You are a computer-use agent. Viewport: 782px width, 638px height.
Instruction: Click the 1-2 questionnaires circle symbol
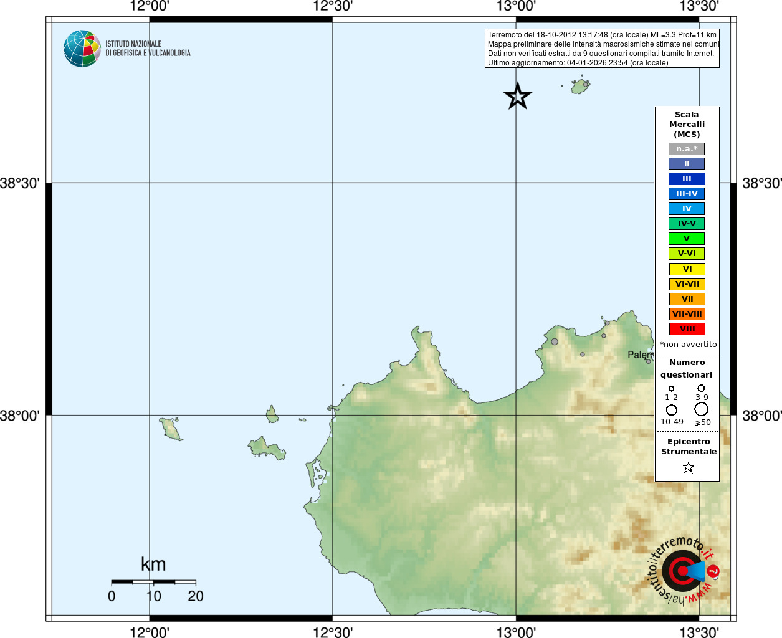point(671,388)
